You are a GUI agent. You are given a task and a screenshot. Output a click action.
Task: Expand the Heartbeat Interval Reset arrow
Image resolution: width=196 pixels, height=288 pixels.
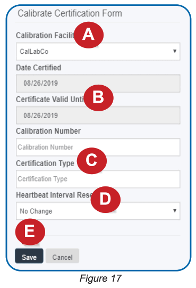point(175,211)
